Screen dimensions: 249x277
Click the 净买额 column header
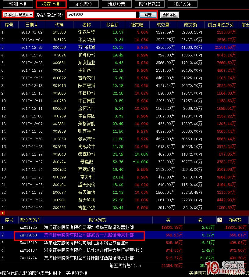[x=235, y=220]
